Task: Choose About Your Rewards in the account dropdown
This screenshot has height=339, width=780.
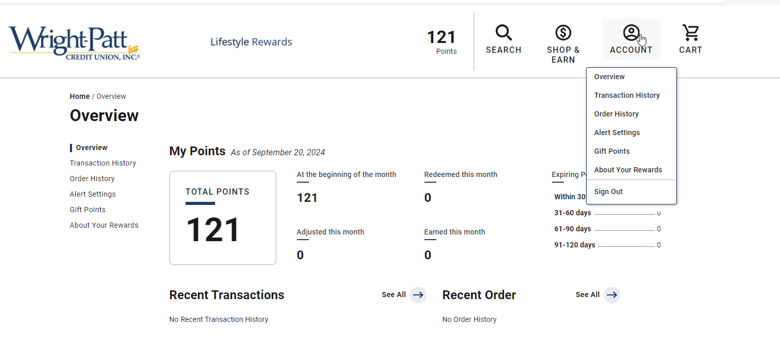Action: (628, 169)
